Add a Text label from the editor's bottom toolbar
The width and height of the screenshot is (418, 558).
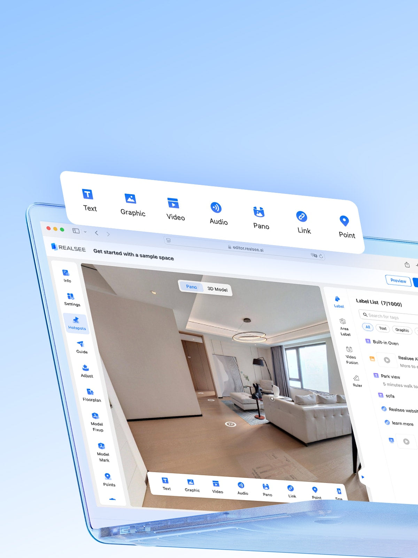coord(166,484)
